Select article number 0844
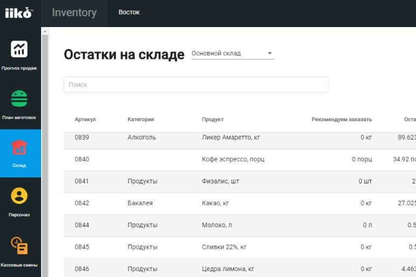Screen dimensions: 416x277 82,225
